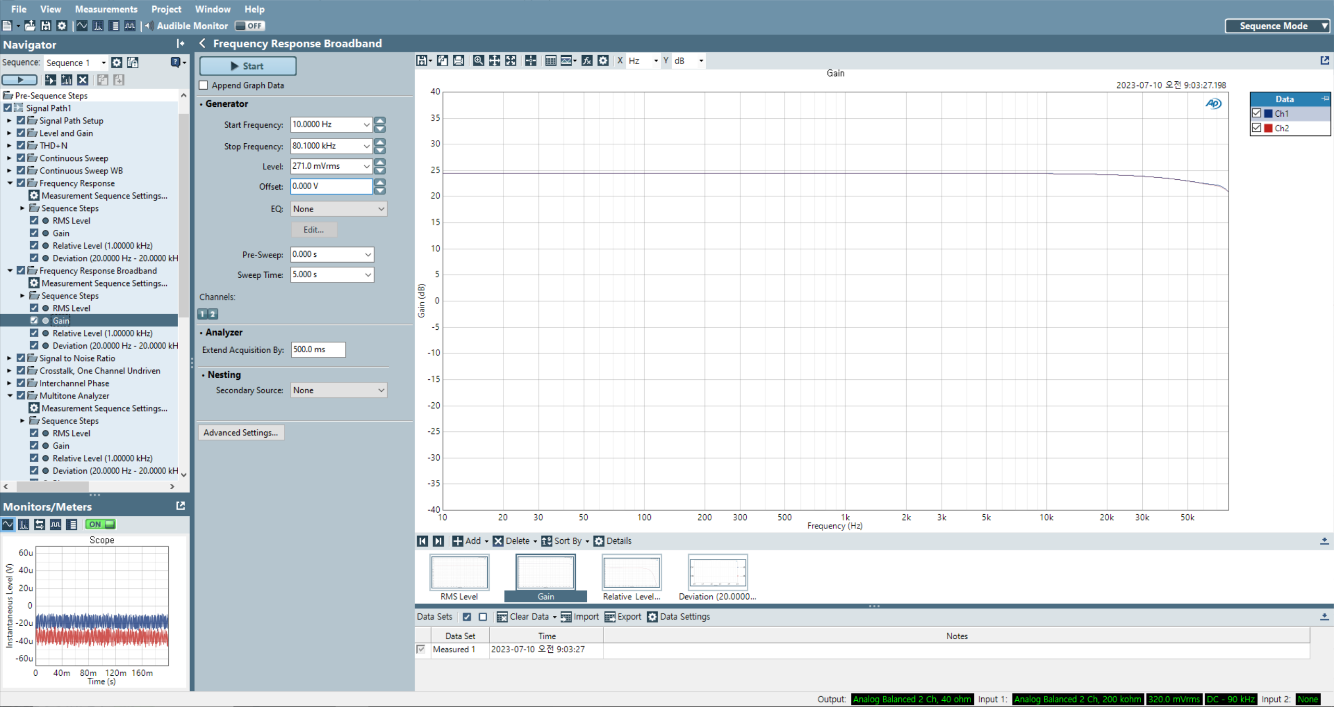
Task: Click the graph zoom magnifier icon
Action: [478, 60]
